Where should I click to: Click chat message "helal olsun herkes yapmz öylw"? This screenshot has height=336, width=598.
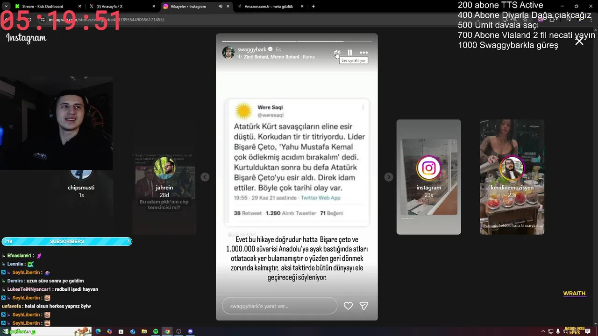click(58, 306)
